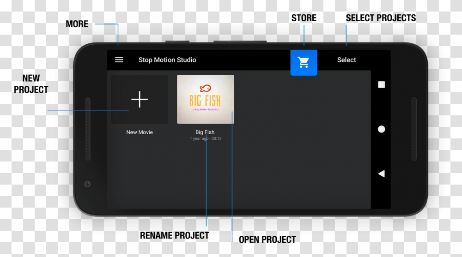The width and height of the screenshot is (462, 257).
Task: Click the OPEN PROJECT annotation label
Action: point(267,239)
